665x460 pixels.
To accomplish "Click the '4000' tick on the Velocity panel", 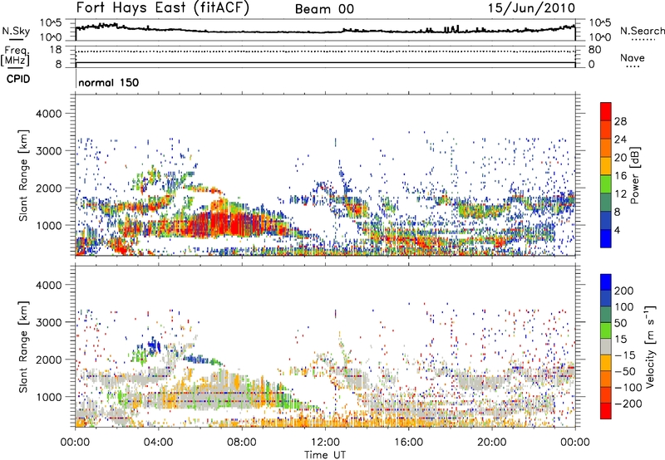I will [49, 285].
